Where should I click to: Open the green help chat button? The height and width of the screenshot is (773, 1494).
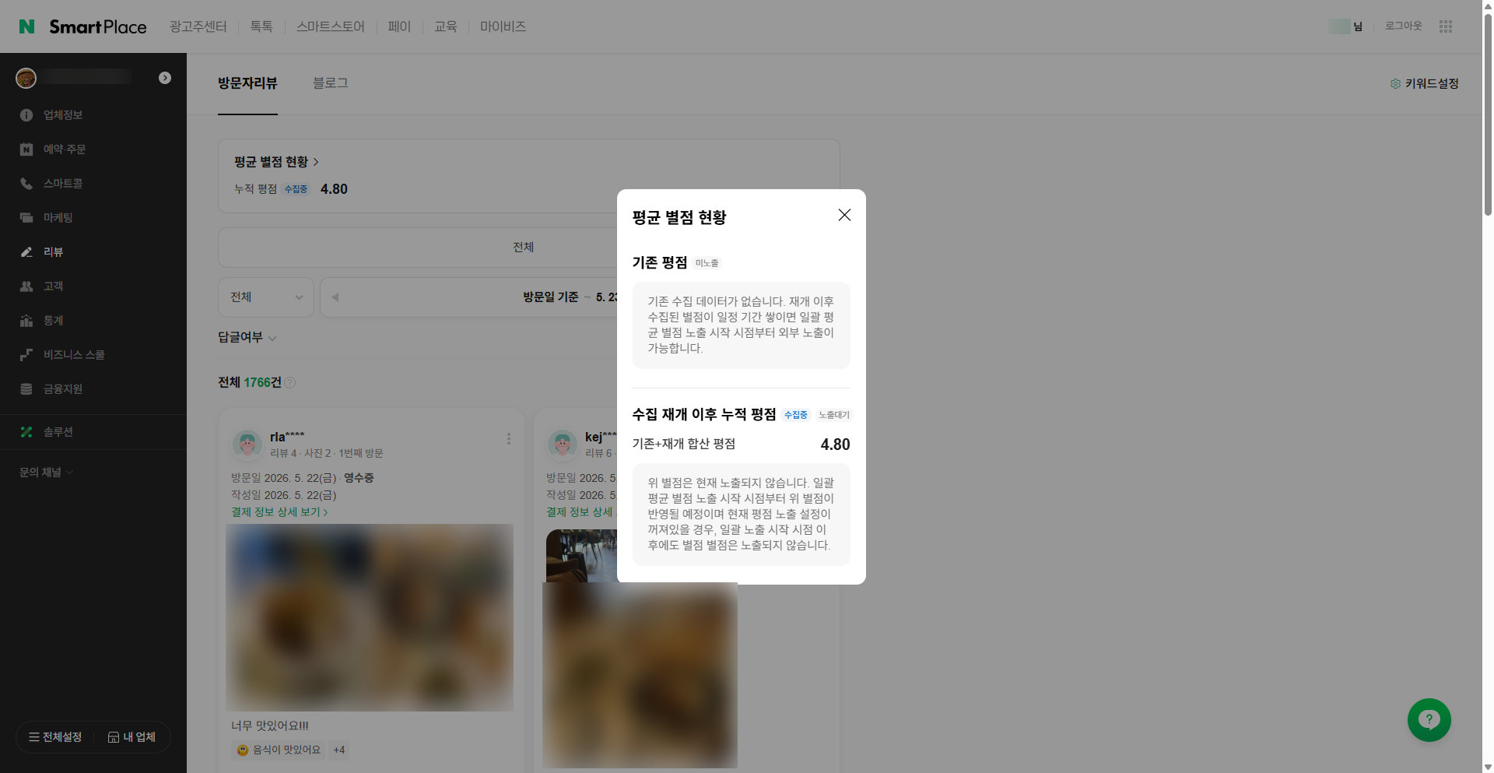[1429, 720]
